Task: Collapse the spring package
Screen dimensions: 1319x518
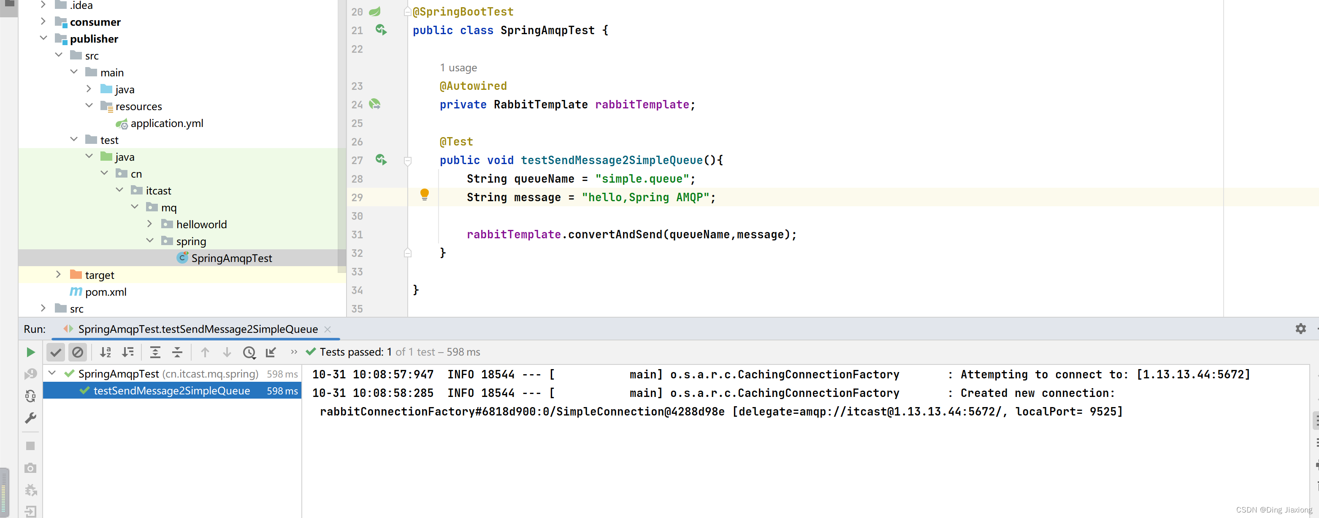Action: (149, 240)
